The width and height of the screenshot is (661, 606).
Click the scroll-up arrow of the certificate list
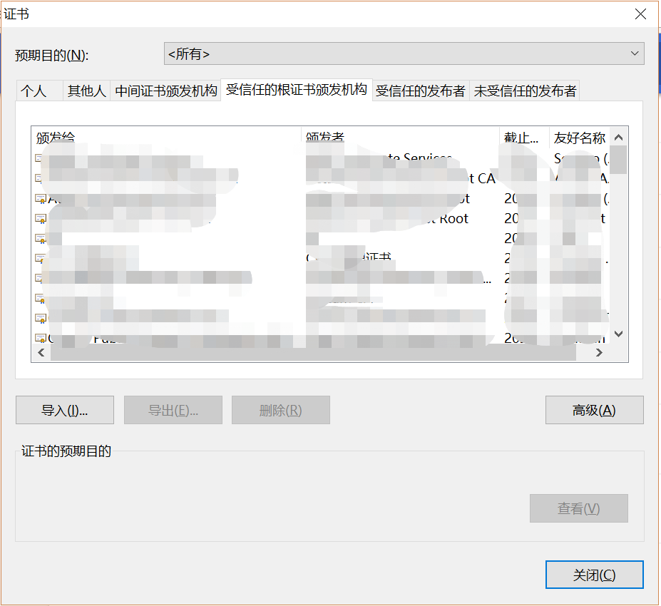[618, 136]
